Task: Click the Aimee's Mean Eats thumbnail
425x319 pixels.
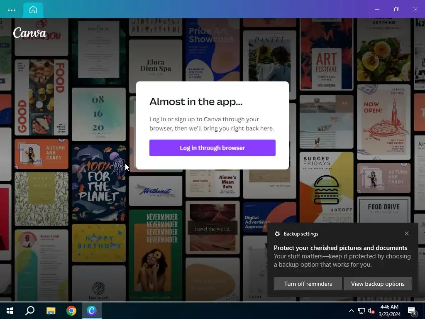Action: (x=212, y=183)
